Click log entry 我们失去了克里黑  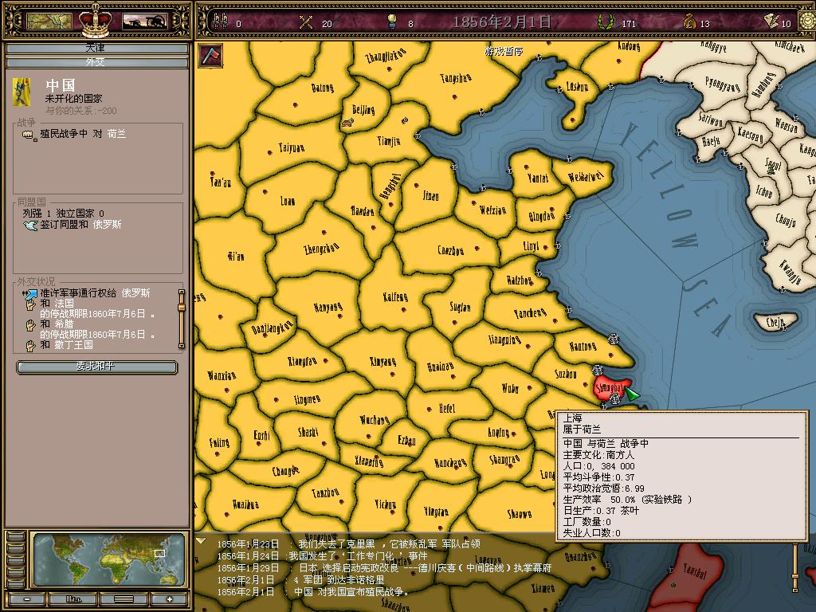coord(348,544)
